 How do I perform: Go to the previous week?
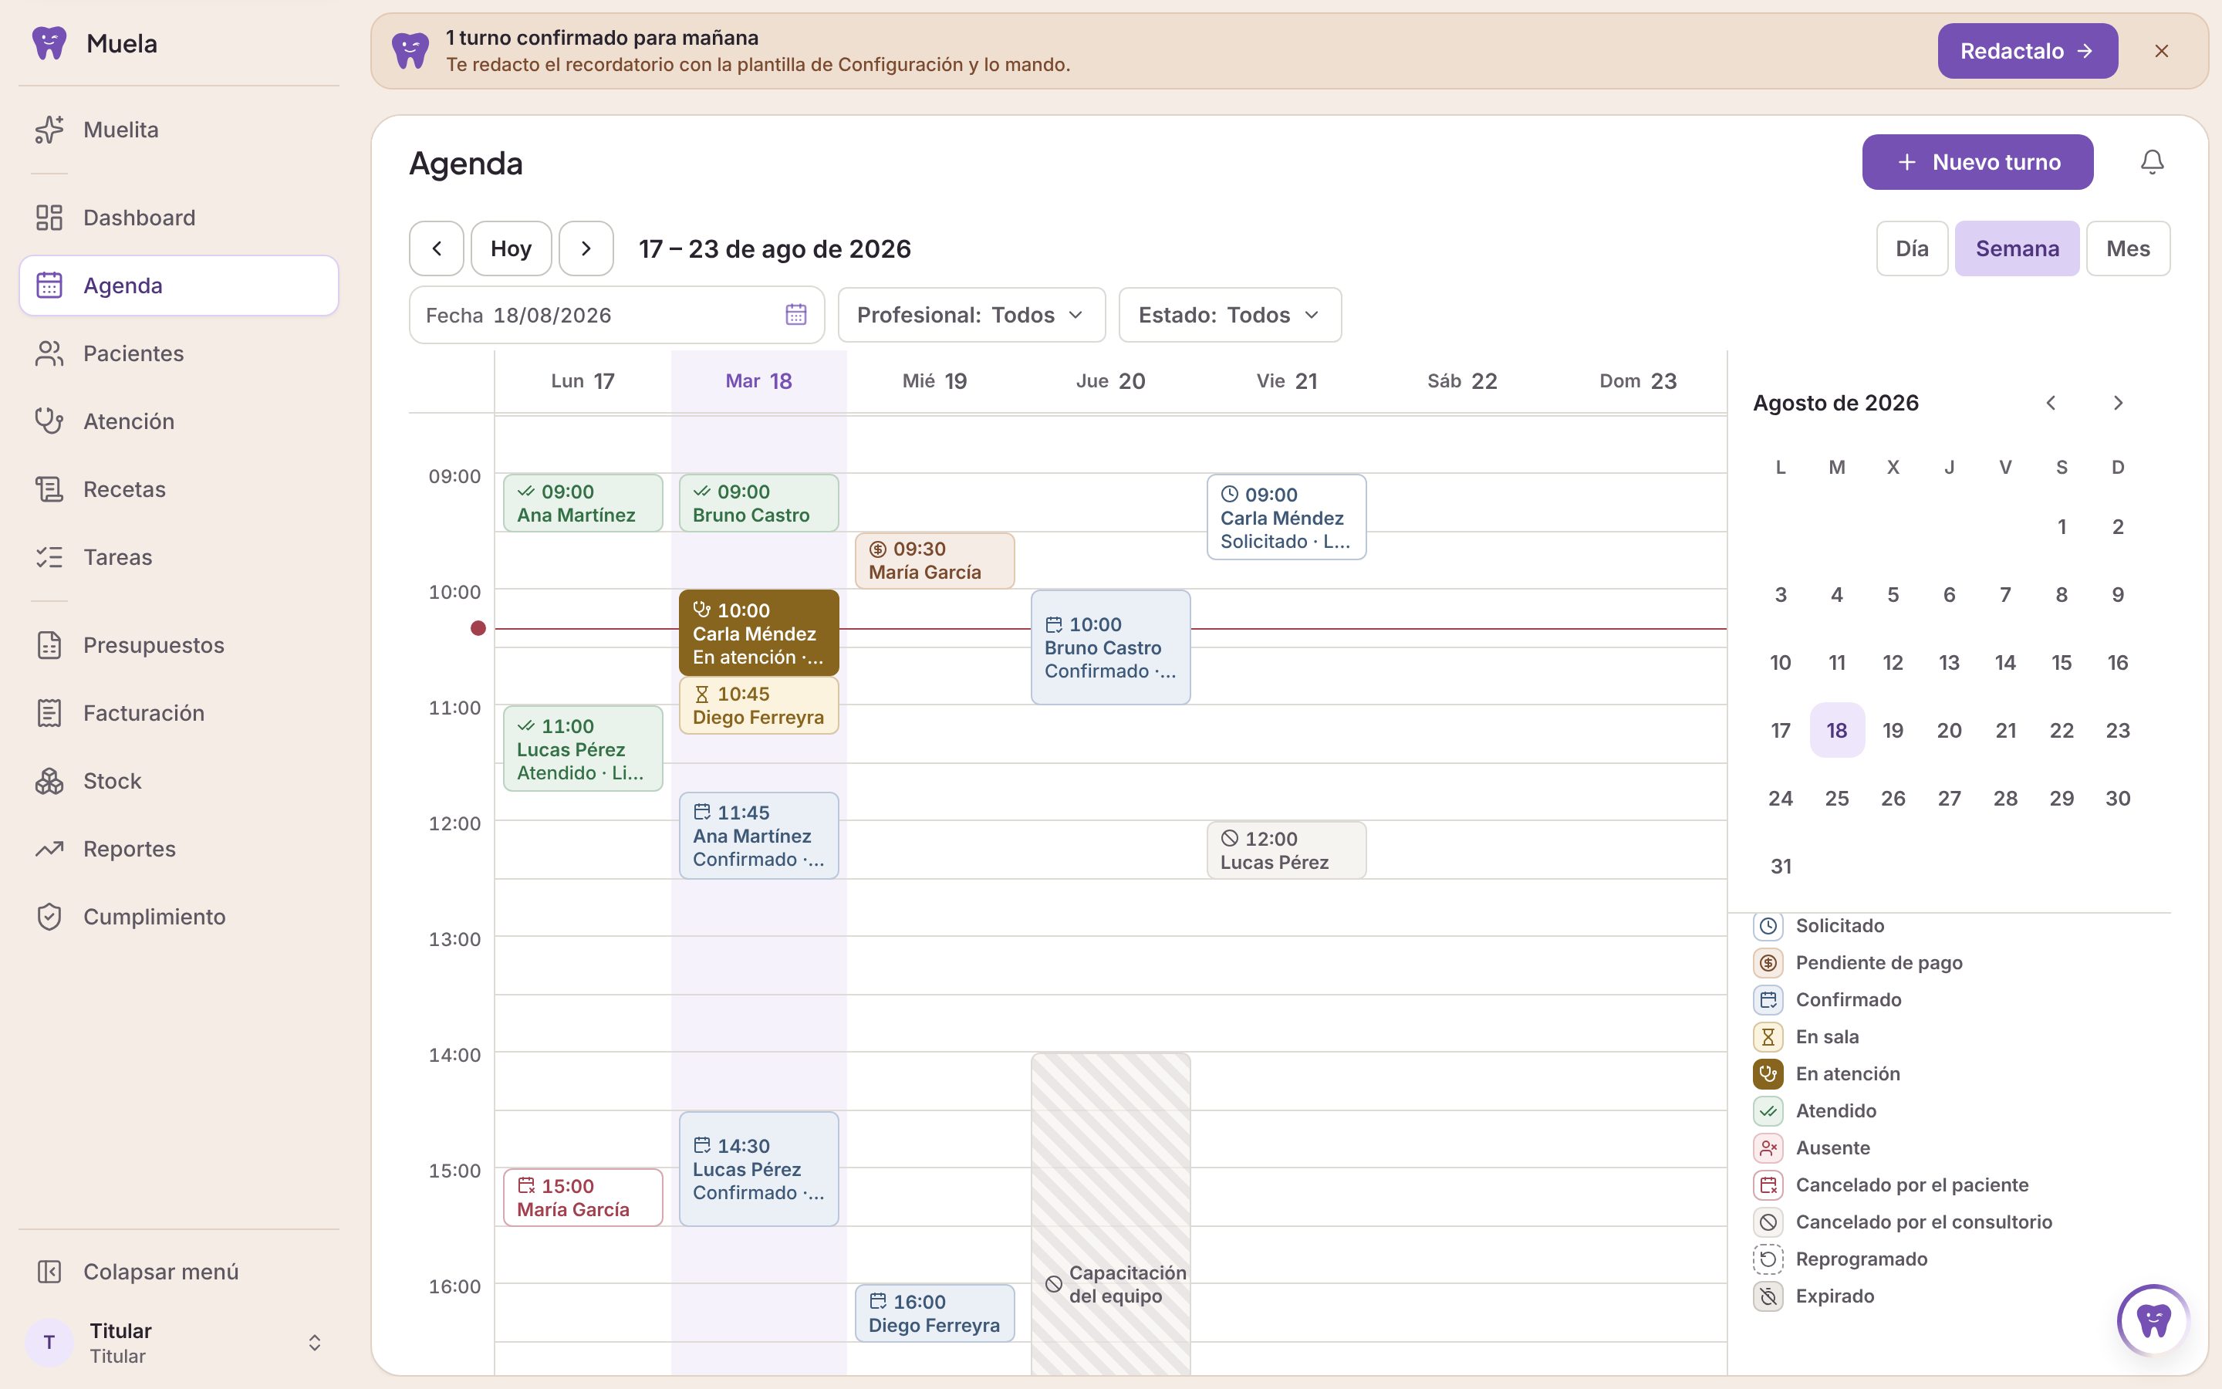click(x=436, y=249)
